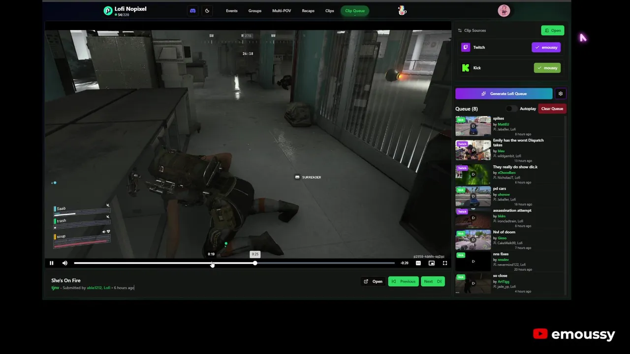Play the 'nns fixes' clip thumbnail
The image size is (630, 354).
pyautogui.click(x=473, y=262)
